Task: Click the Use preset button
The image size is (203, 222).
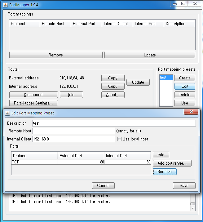Action: [x=185, y=103]
